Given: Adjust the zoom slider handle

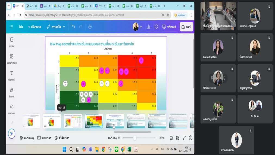Looking at the screenshot, I should pos(135,138).
